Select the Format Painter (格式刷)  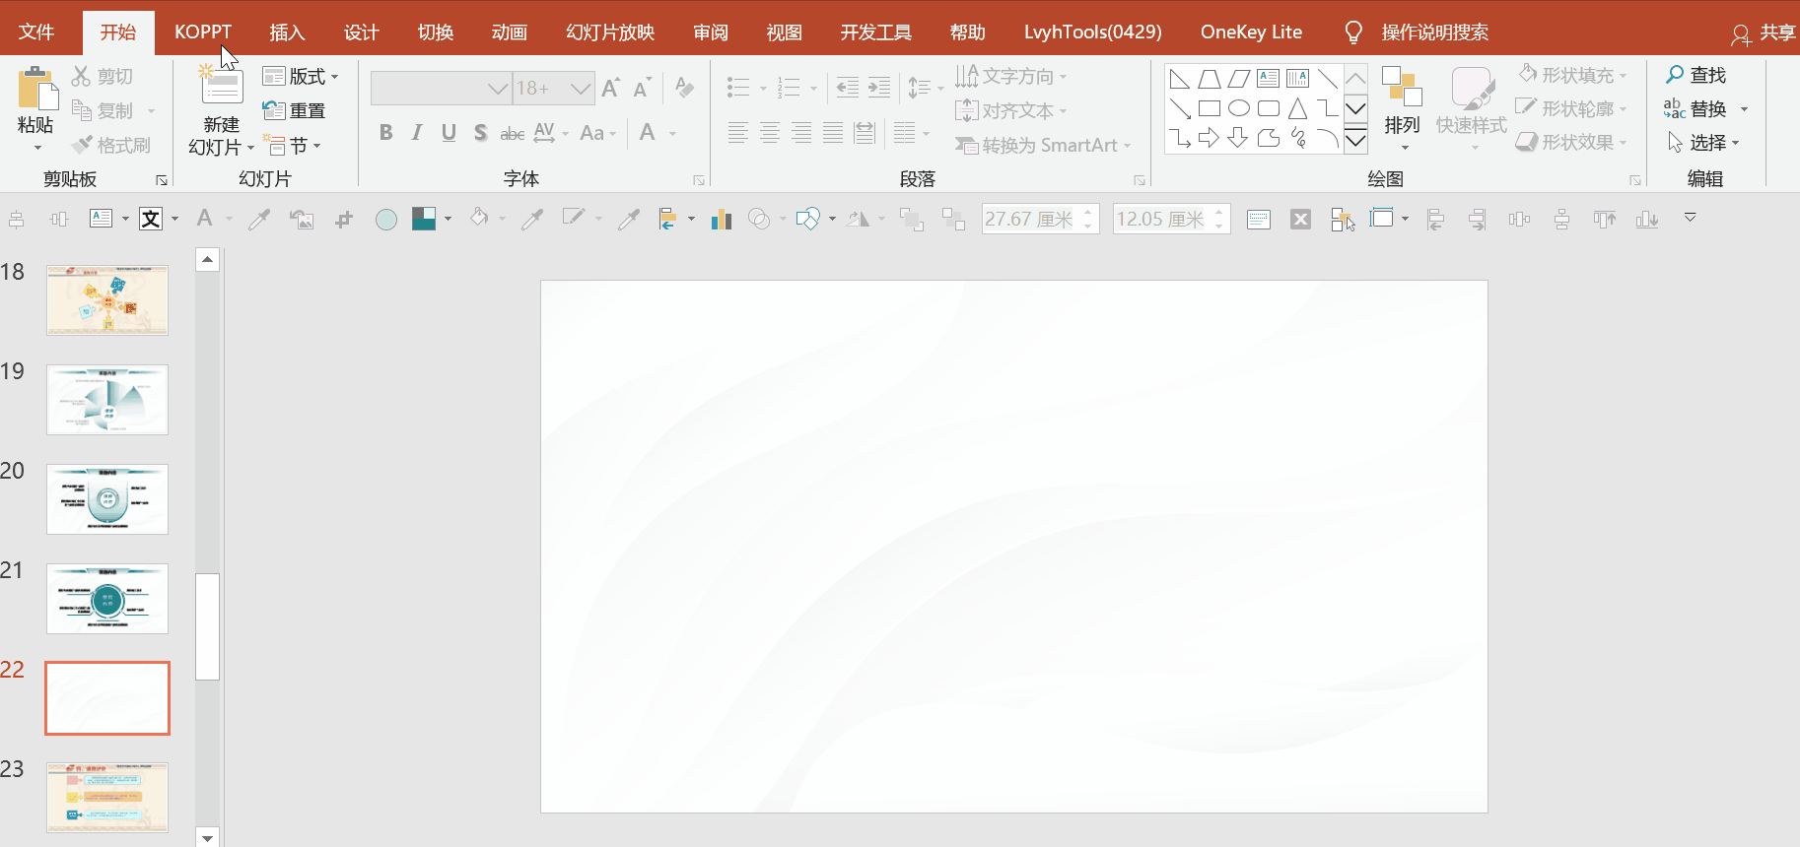pos(111,145)
